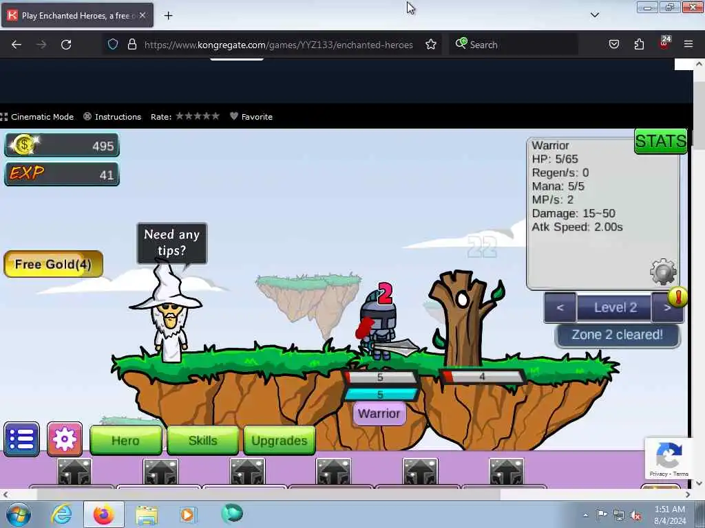Open the blue list menu icon
The width and height of the screenshot is (705, 528).
[x=21, y=439]
